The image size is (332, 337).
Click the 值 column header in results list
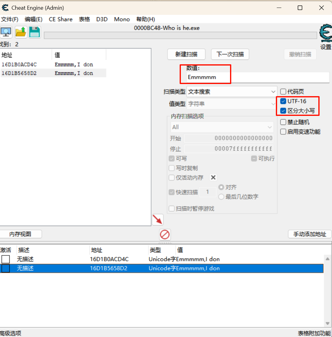tap(79, 55)
